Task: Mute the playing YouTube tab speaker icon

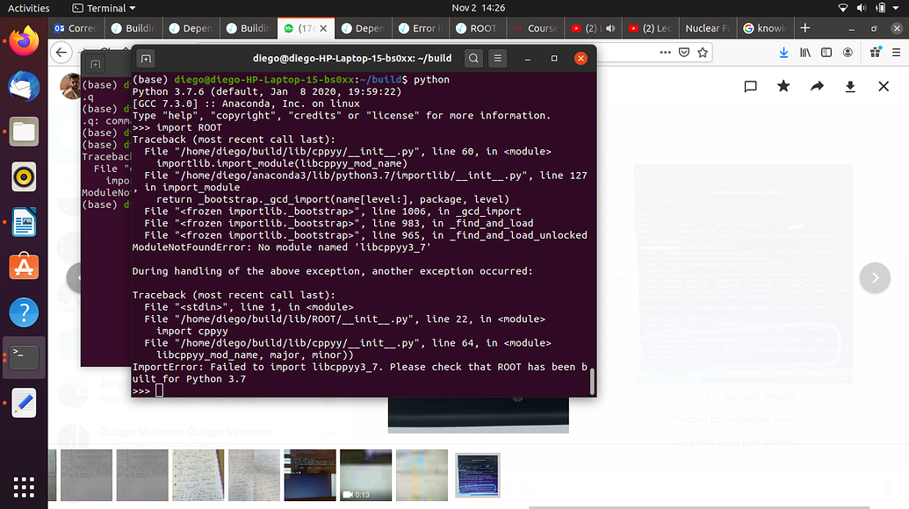Action: 610,27
